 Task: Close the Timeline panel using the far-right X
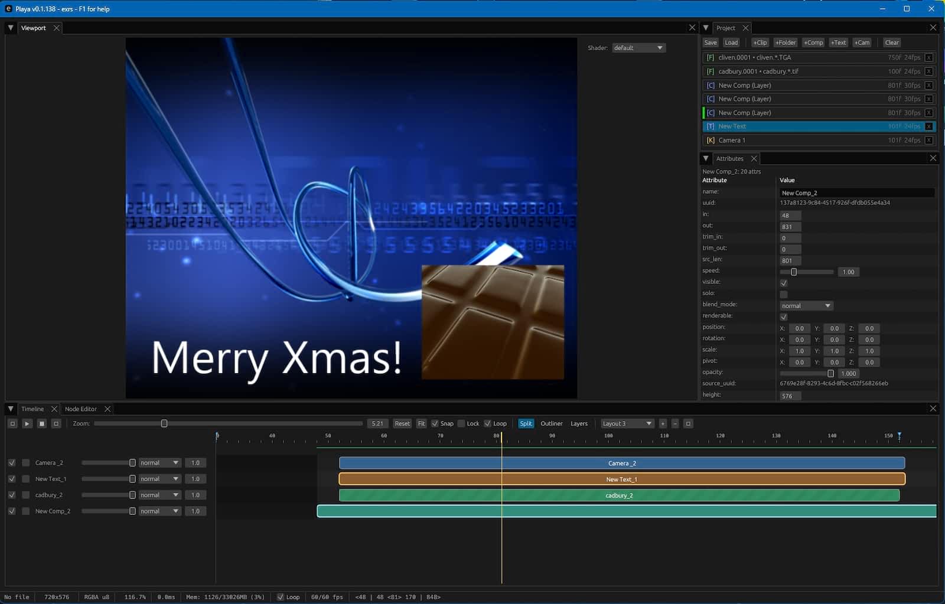tap(933, 409)
